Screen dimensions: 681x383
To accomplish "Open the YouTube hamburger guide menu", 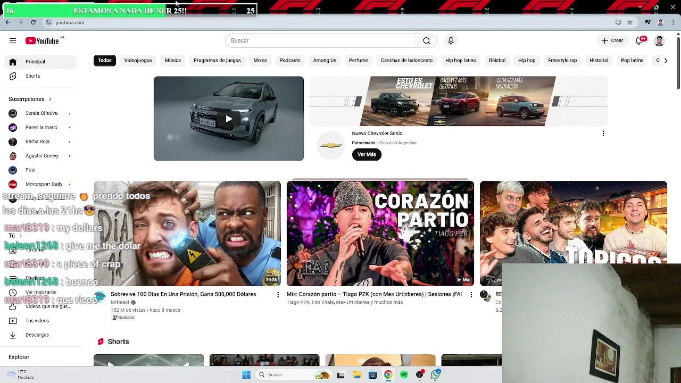I will pyautogui.click(x=13, y=41).
